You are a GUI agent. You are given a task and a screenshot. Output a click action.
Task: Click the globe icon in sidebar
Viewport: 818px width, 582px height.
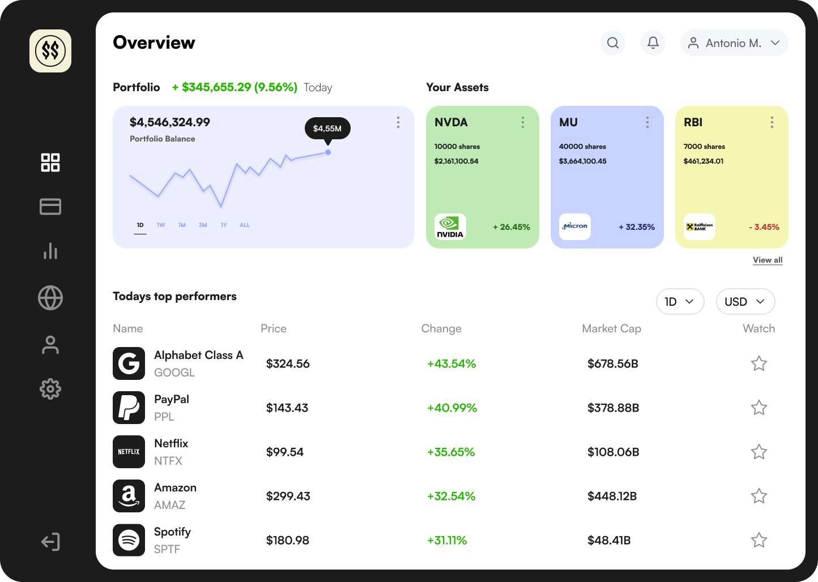pos(50,298)
